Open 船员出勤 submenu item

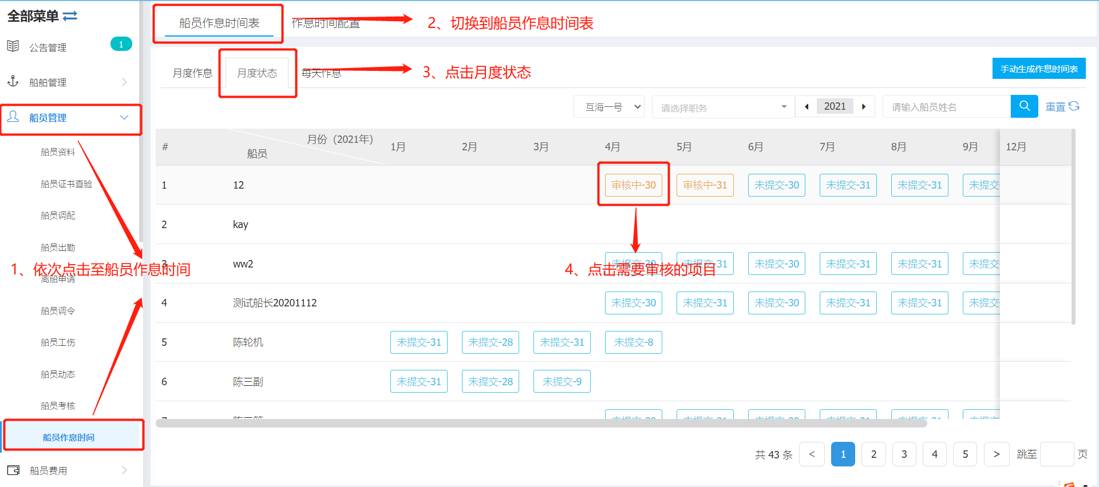(x=58, y=247)
